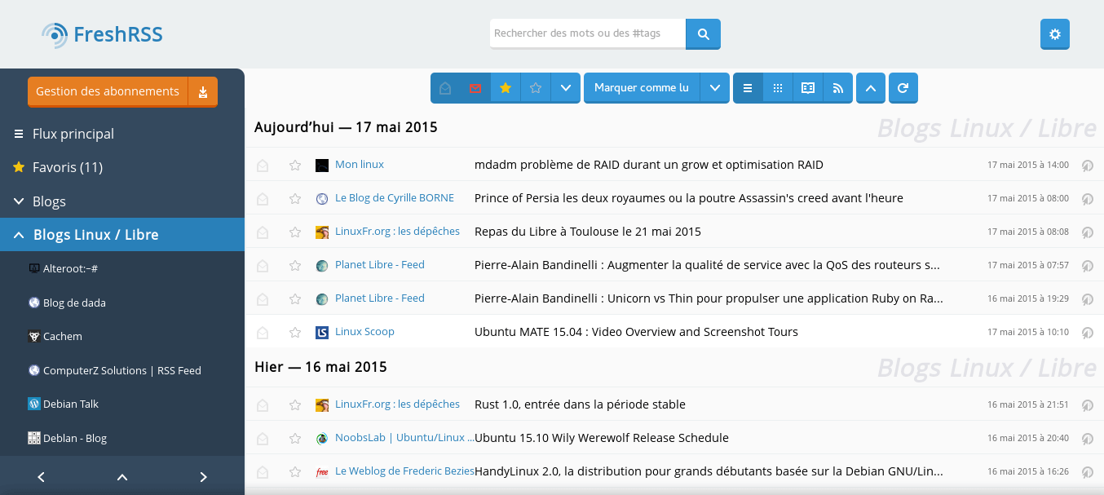
Task: Click the FreshRSS logo
Action: coord(103,34)
